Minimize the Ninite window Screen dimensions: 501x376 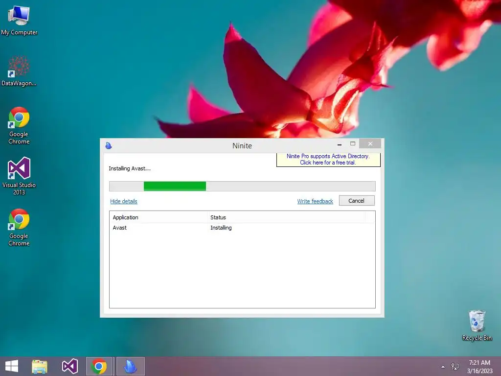[x=340, y=144]
